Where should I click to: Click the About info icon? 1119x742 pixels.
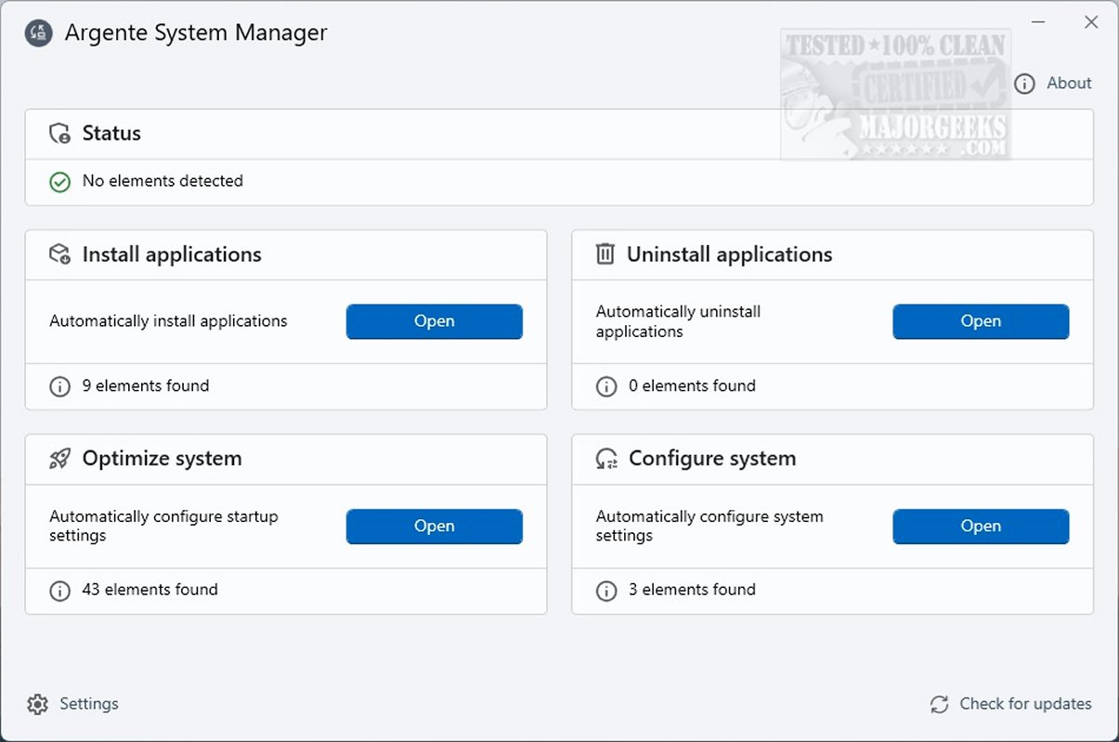(1024, 84)
